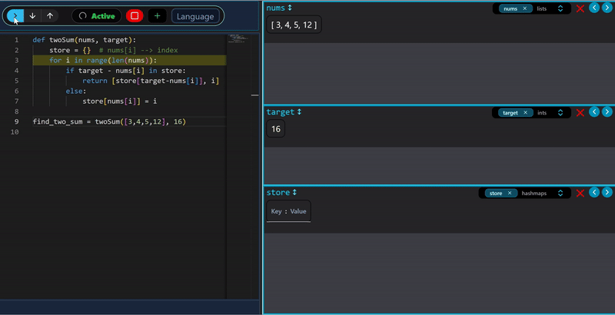Click the 'store = {}' code line
Viewport: 615px width, 315px height.
(x=70, y=50)
